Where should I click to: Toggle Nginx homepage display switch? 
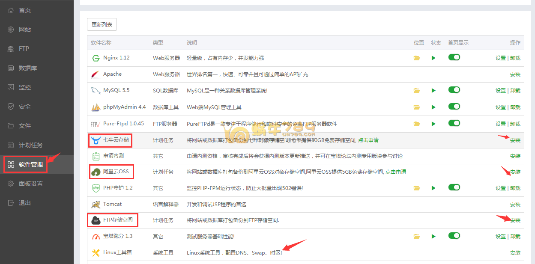pos(454,57)
